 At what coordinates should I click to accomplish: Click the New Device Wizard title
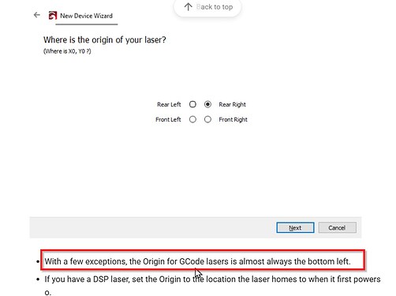click(86, 16)
